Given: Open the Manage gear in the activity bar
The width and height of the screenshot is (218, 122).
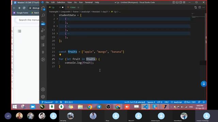Looking at the screenshot, I should coord(43,97).
